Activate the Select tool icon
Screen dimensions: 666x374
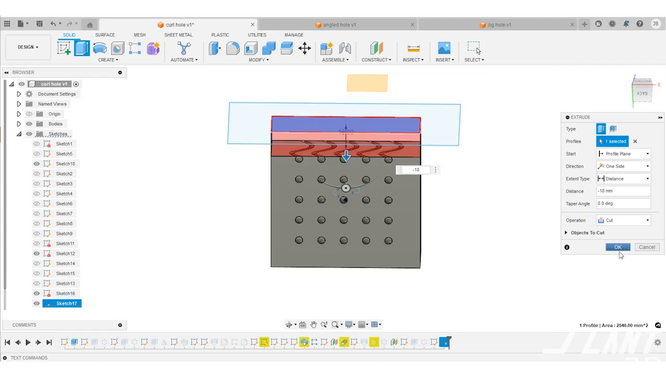coord(473,48)
